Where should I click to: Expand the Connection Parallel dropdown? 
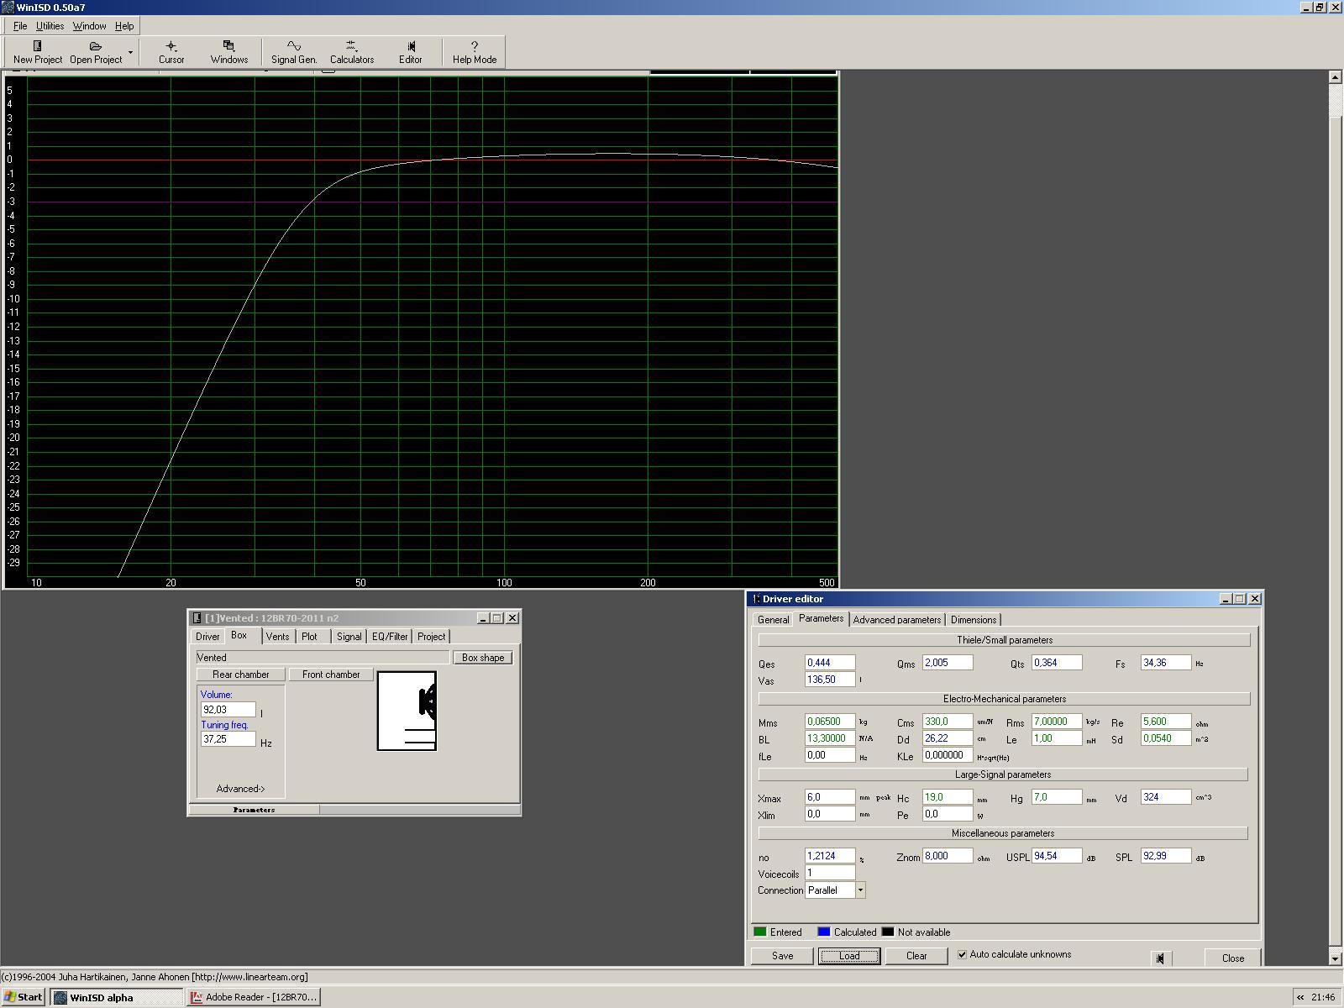coord(860,890)
